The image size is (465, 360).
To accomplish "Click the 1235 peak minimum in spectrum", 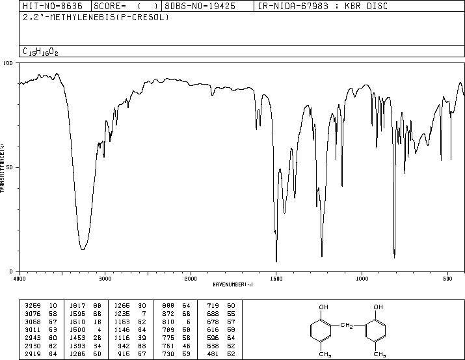I will [322, 256].
